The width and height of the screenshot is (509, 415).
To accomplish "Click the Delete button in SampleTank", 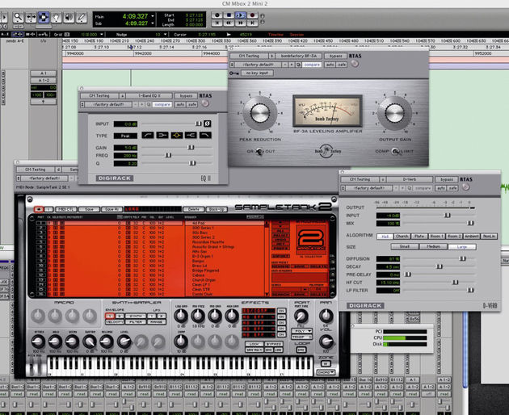I will (193, 209).
